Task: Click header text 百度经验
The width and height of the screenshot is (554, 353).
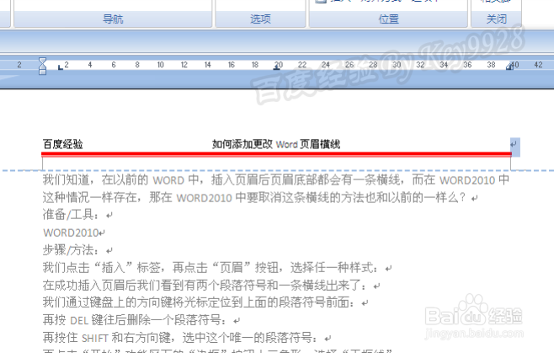Action: coord(63,144)
